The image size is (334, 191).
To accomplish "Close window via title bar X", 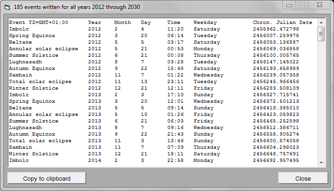I will click(x=319, y=5).
